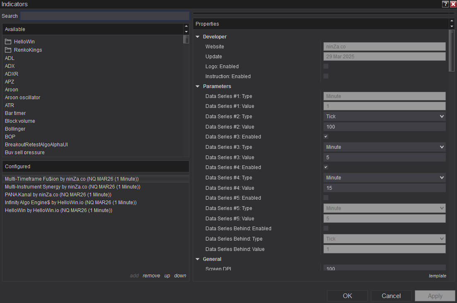
Task: Open the RenkoKings folder icon
Action: tap(8, 50)
